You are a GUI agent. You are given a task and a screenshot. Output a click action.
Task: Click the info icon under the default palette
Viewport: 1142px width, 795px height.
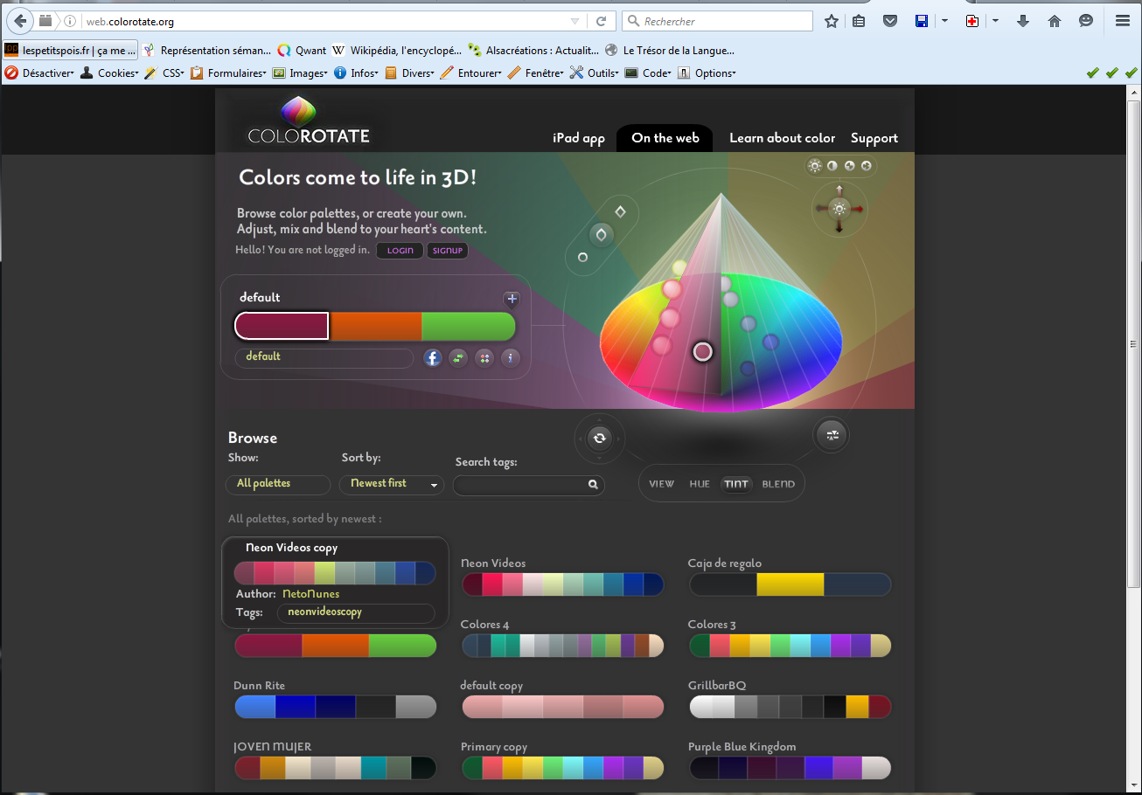click(511, 357)
